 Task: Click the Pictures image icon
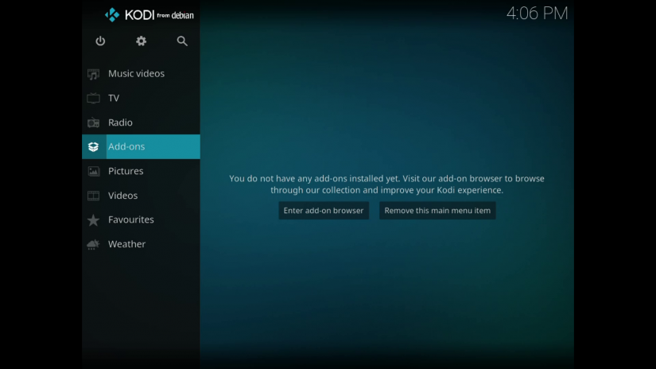pyautogui.click(x=93, y=171)
